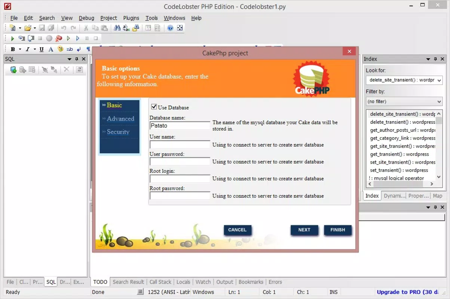
Task: Click the User name input field
Action: [x=180, y=145]
